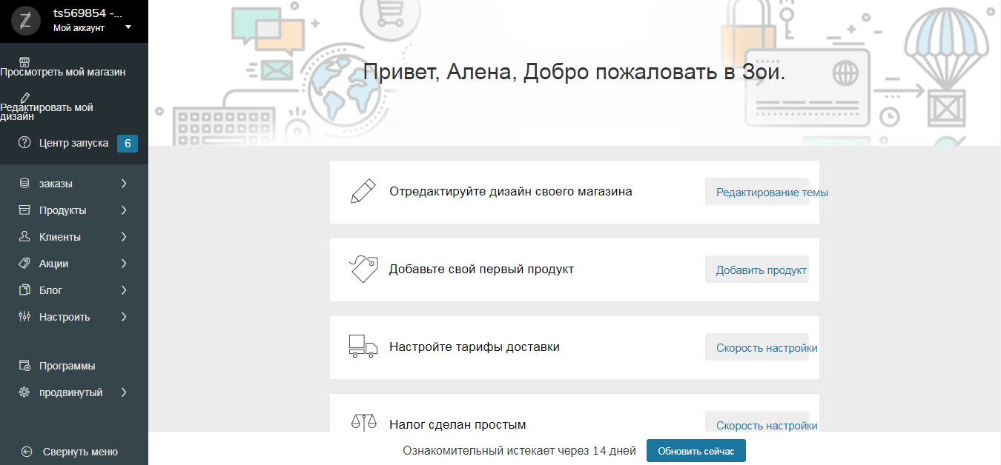Click the pencil icon in design card
The width and height of the screenshot is (1001, 465).
tap(363, 192)
